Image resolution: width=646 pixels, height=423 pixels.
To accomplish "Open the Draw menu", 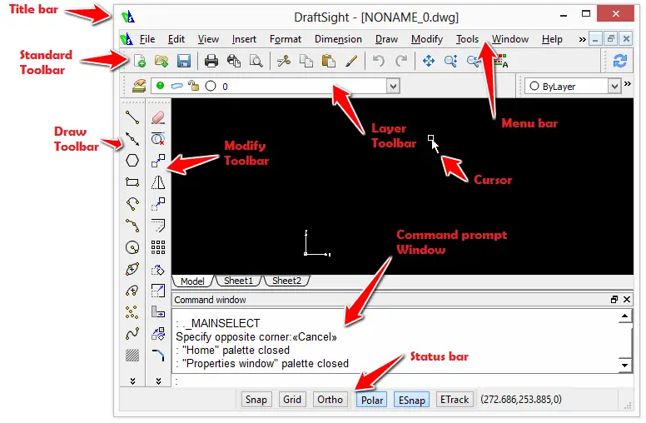I will click(x=386, y=39).
